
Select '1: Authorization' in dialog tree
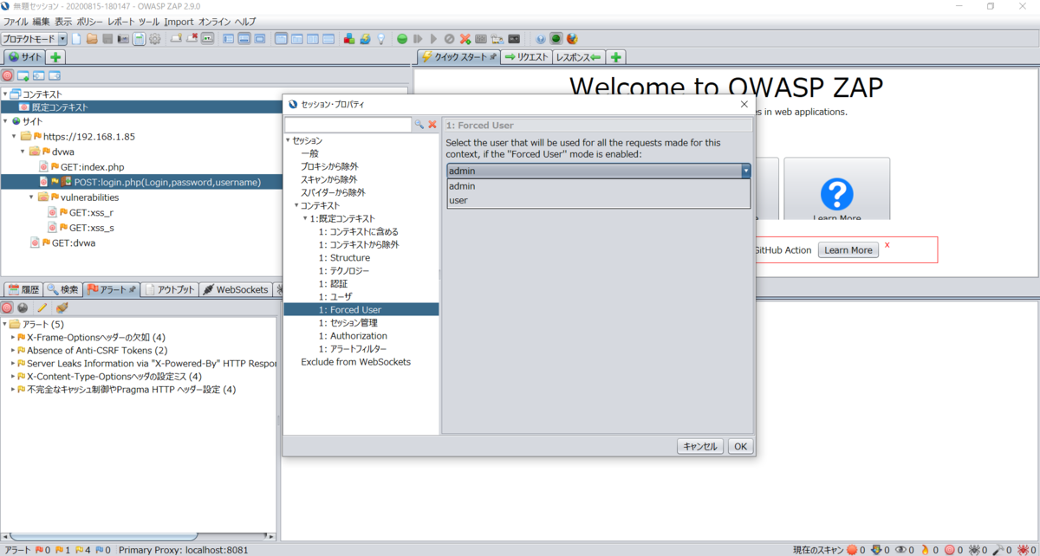tap(353, 336)
